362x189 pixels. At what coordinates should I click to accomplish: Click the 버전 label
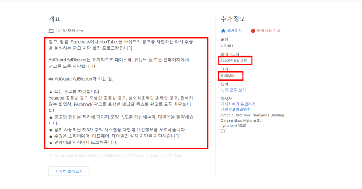point(224,40)
